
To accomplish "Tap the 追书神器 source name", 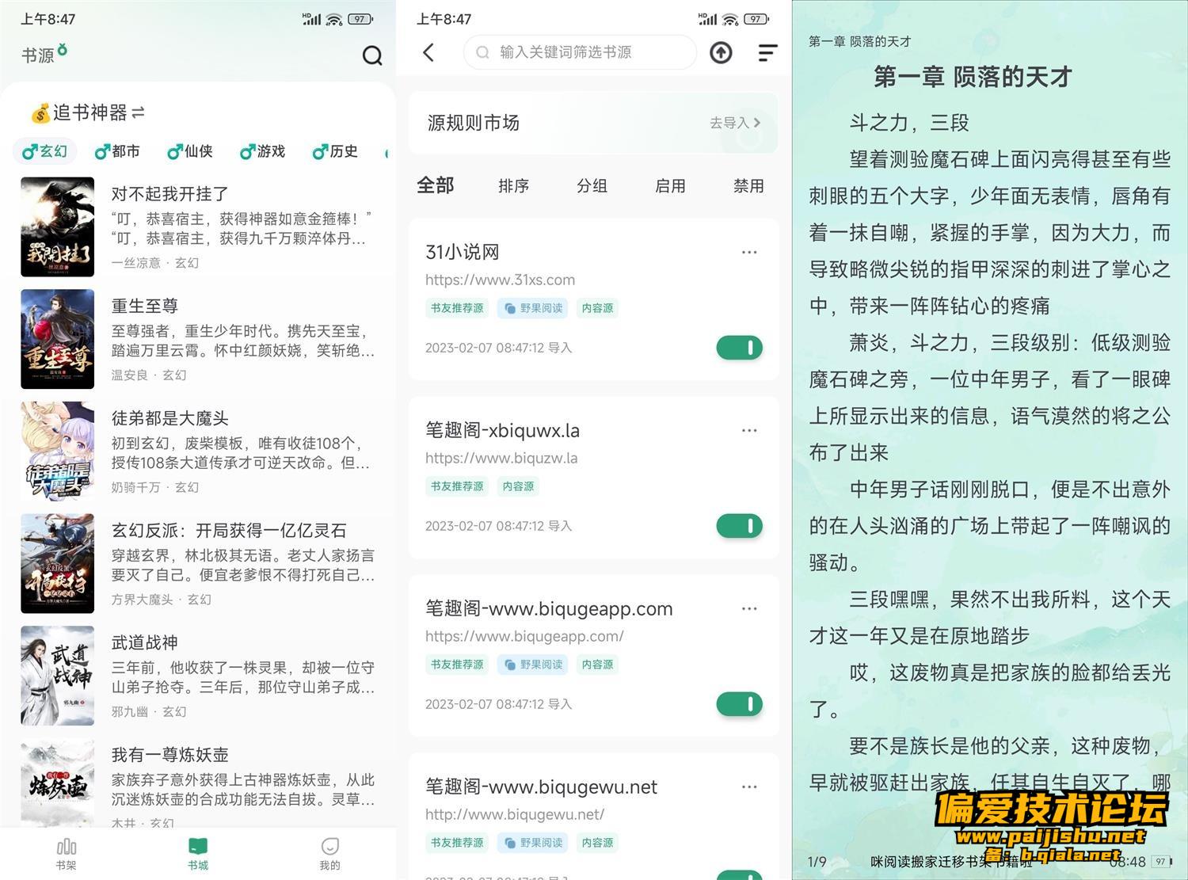I will pyautogui.click(x=90, y=112).
